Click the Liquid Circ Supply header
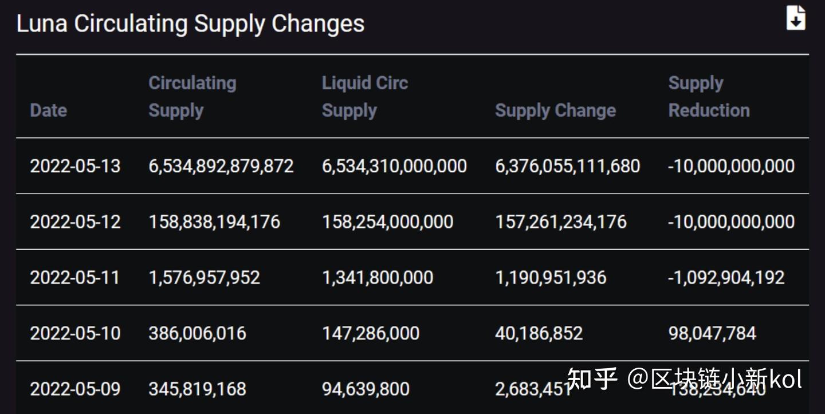This screenshot has width=825, height=414. click(x=364, y=96)
